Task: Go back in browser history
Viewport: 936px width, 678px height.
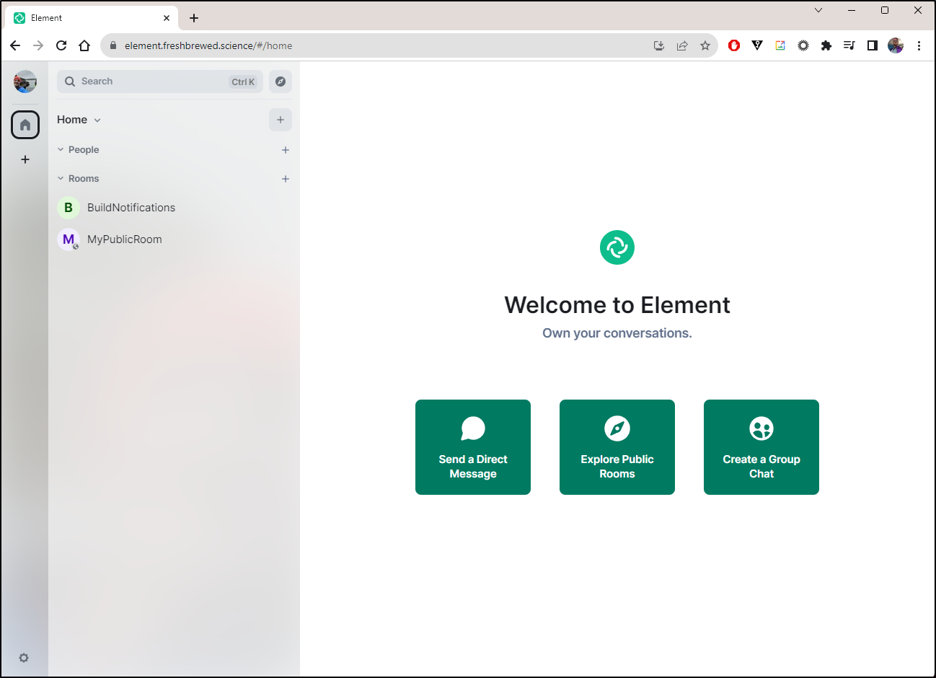Action: pos(15,45)
